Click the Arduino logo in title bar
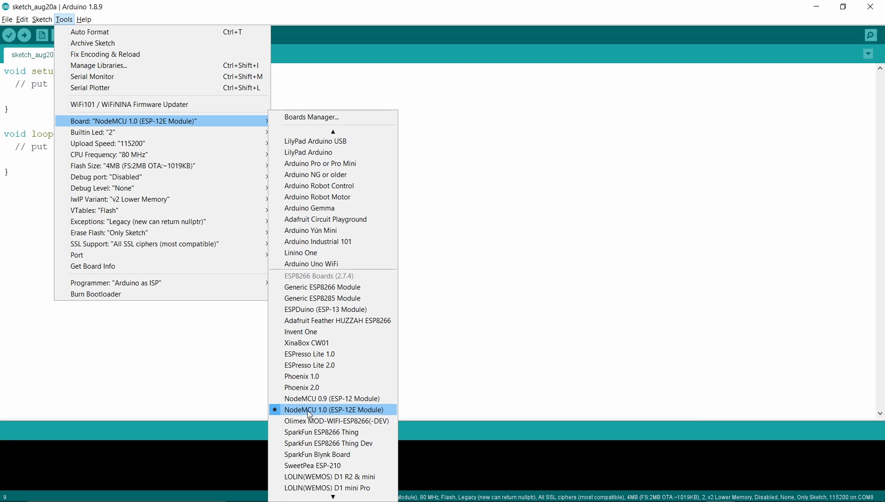The width and height of the screenshot is (885, 502). click(x=6, y=6)
